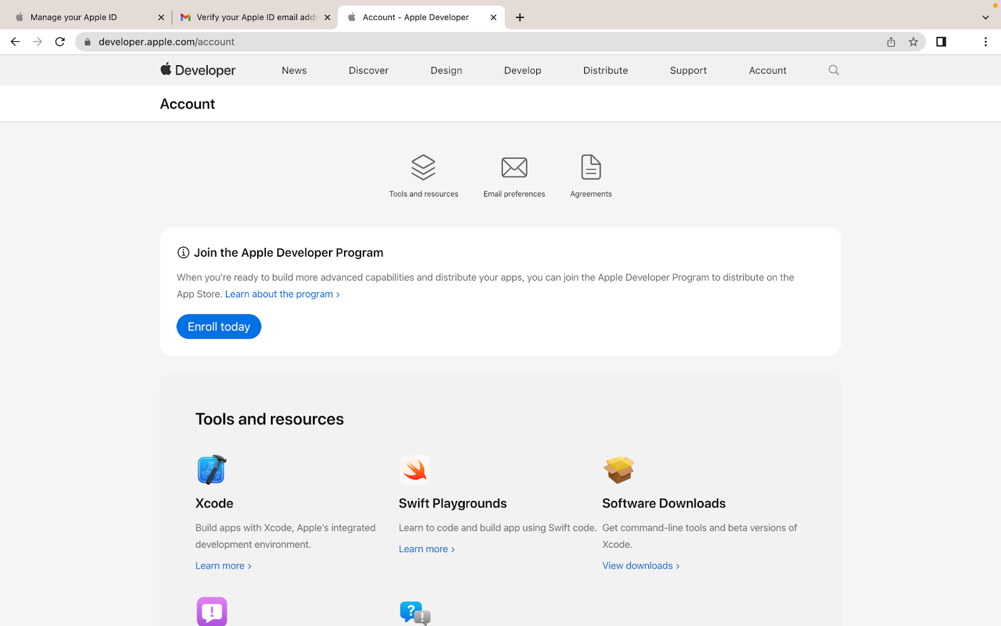Click the Xcode app icon
Image resolution: width=1001 pixels, height=626 pixels.
pos(211,469)
